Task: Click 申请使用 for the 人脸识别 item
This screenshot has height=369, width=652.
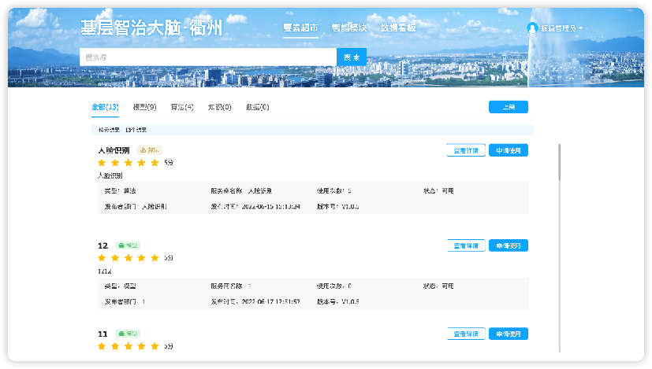Action: (x=508, y=150)
